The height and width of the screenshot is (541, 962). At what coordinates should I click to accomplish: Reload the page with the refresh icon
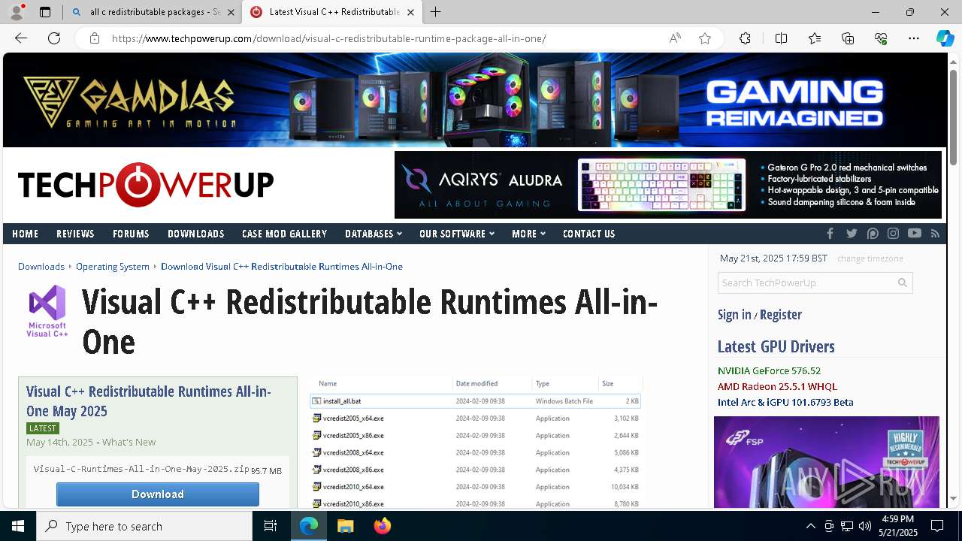click(x=54, y=38)
